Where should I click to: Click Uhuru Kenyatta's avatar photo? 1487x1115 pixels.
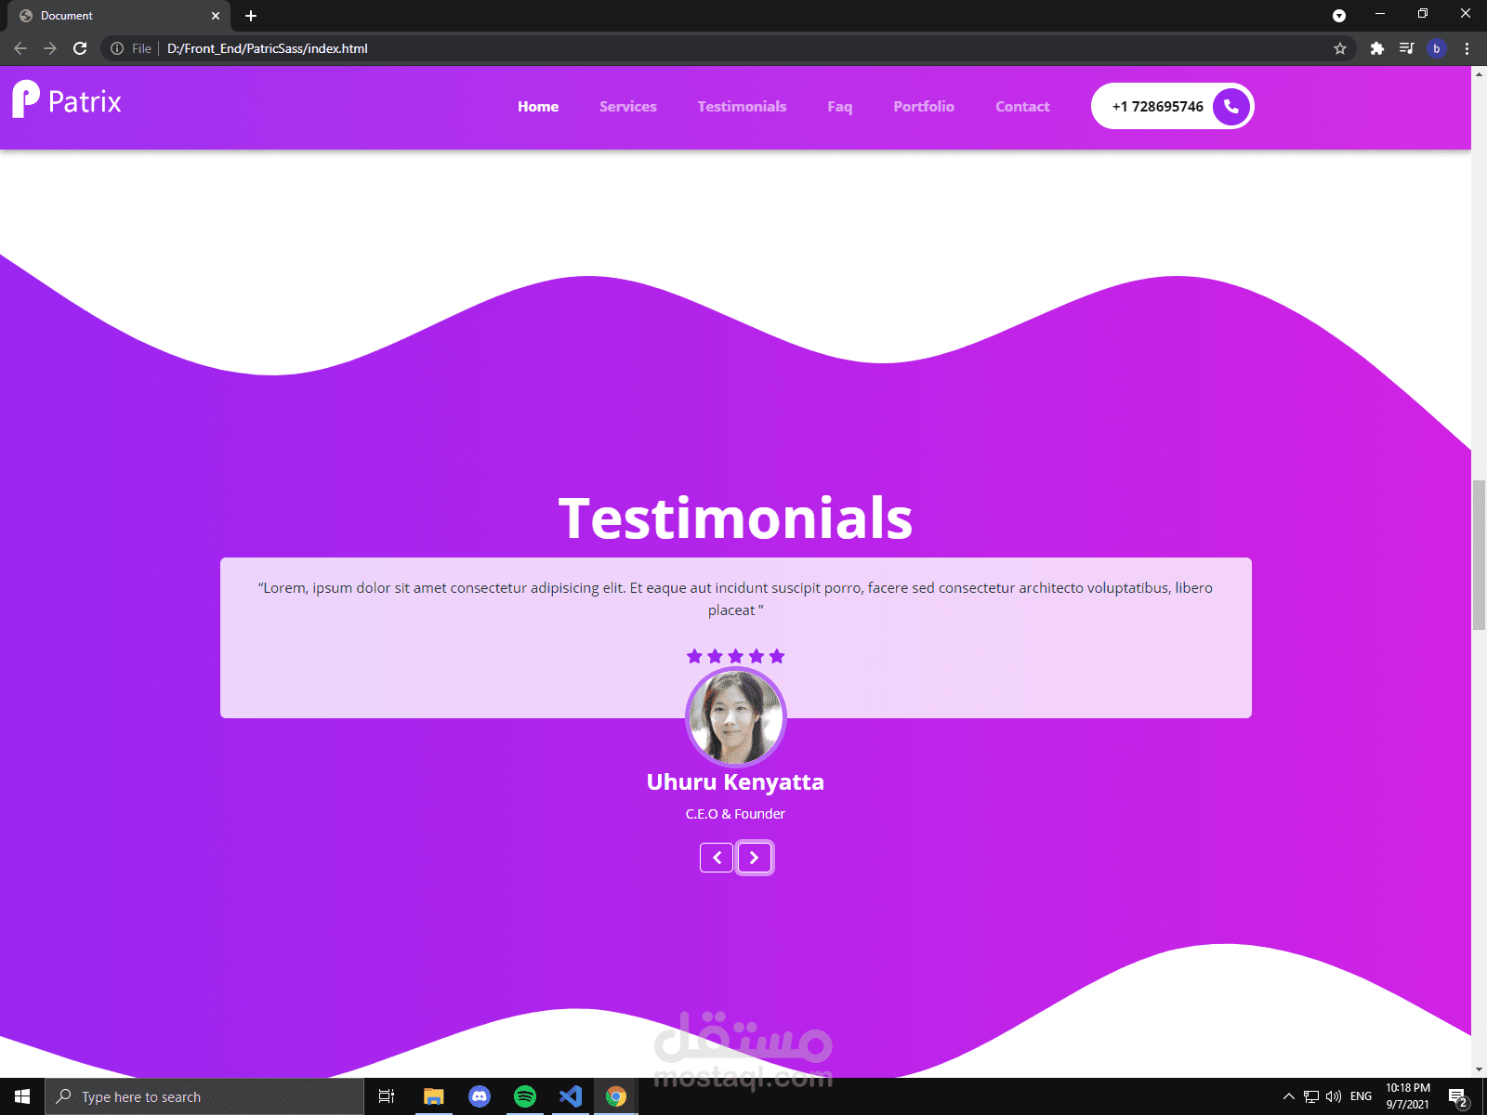coord(736,717)
